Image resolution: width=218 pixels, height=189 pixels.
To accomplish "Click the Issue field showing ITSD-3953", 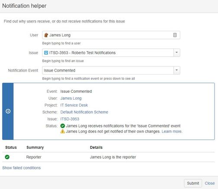I will (x=108, y=53).
